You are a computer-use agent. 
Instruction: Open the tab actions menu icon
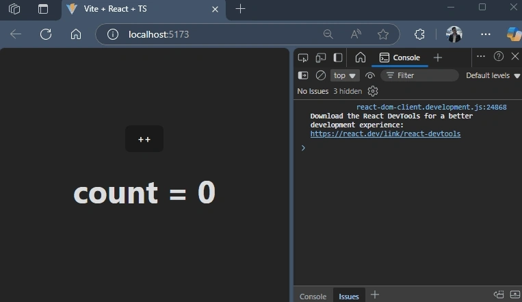(x=43, y=9)
